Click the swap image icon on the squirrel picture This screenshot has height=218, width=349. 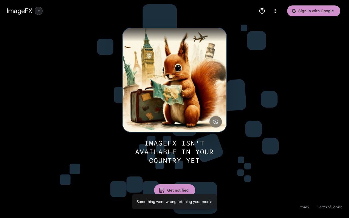click(216, 122)
